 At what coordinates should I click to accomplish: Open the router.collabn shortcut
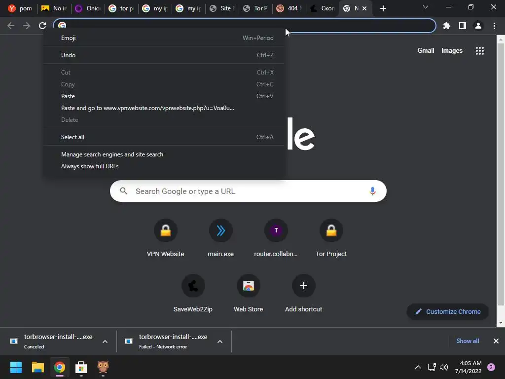pyautogui.click(x=276, y=238)
